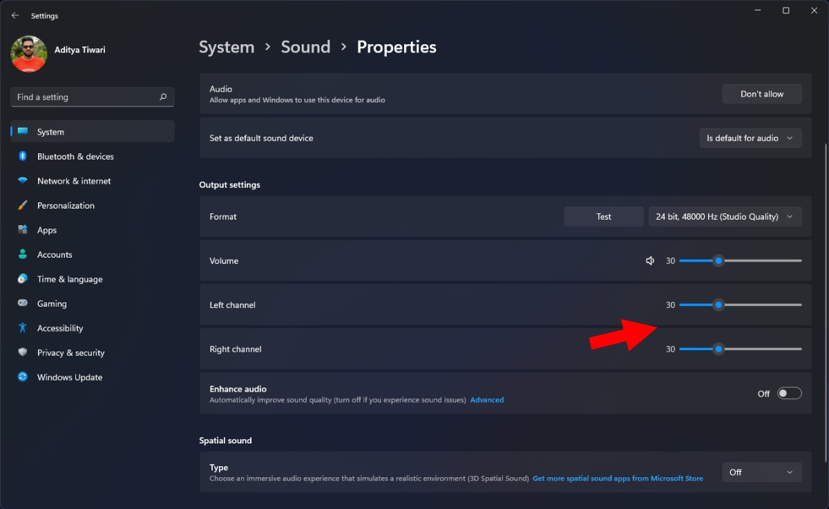This screenshot has height=509, width=829.
Task: Click the Windows Update sync icon
Action: point(23,377)
